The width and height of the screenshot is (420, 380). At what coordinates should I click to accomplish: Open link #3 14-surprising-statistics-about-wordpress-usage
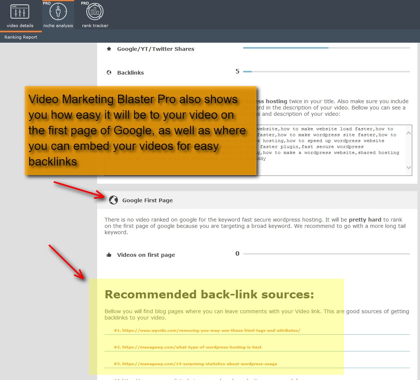pos(195,364)
